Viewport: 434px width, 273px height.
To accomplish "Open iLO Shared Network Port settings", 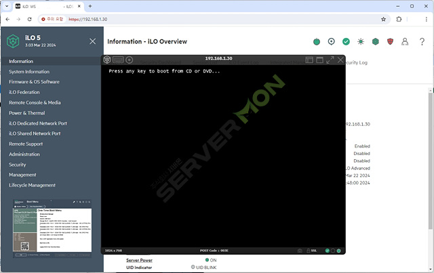I will 35,133.
